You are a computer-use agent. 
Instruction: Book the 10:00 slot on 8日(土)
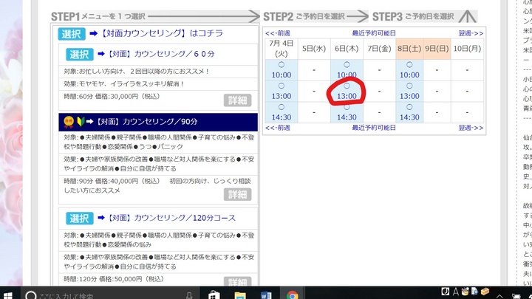409,70
